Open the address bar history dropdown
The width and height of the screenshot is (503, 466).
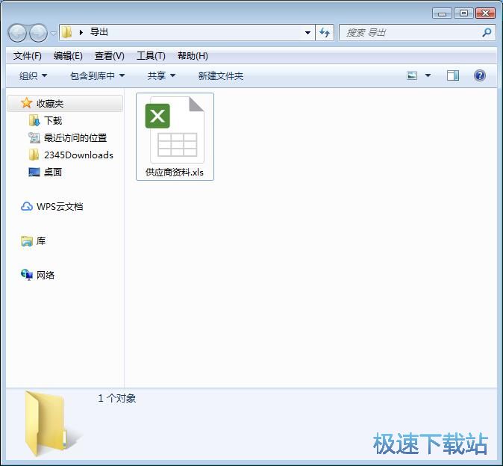(x=307, y=32)
